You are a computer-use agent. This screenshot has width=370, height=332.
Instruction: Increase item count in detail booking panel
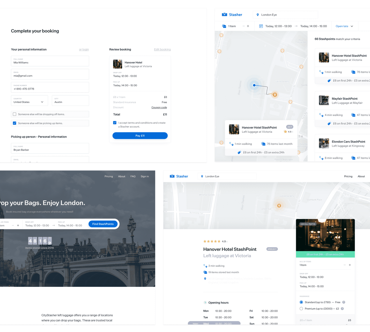(x=350, y=265)
